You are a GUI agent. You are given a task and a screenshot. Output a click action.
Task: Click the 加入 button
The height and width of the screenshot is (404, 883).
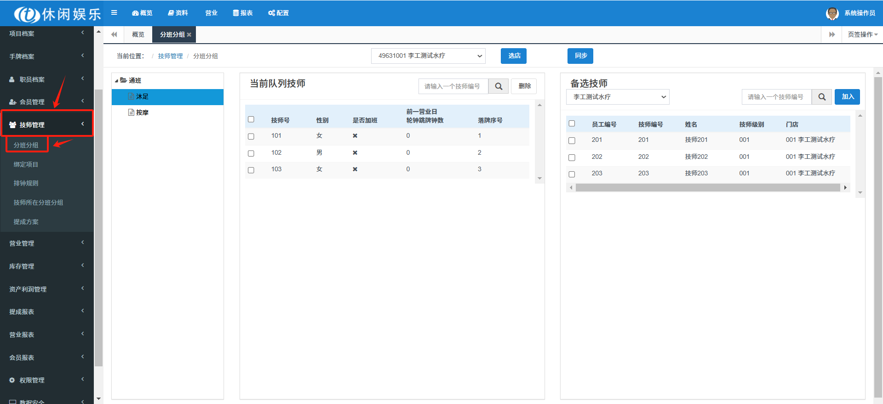tap(847, 97)
